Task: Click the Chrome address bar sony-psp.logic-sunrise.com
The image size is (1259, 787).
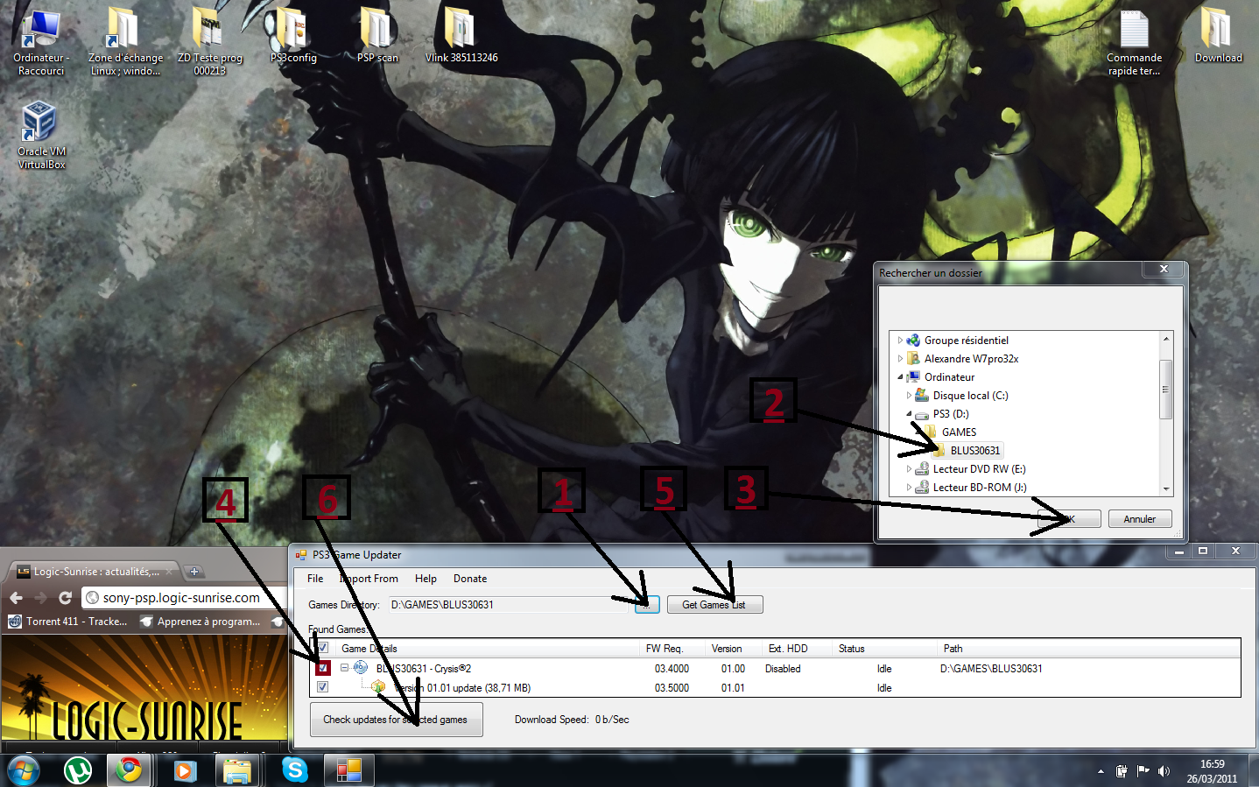Action: (x=186, y=598)
